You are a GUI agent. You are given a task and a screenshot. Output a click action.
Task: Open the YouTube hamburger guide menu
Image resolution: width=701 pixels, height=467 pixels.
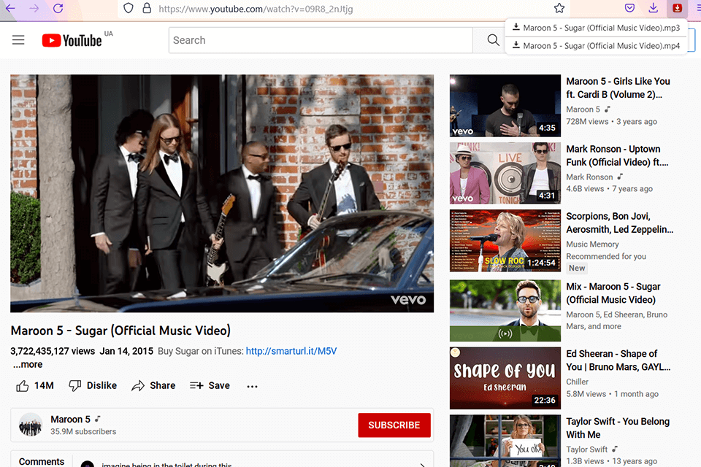[18, 40]
